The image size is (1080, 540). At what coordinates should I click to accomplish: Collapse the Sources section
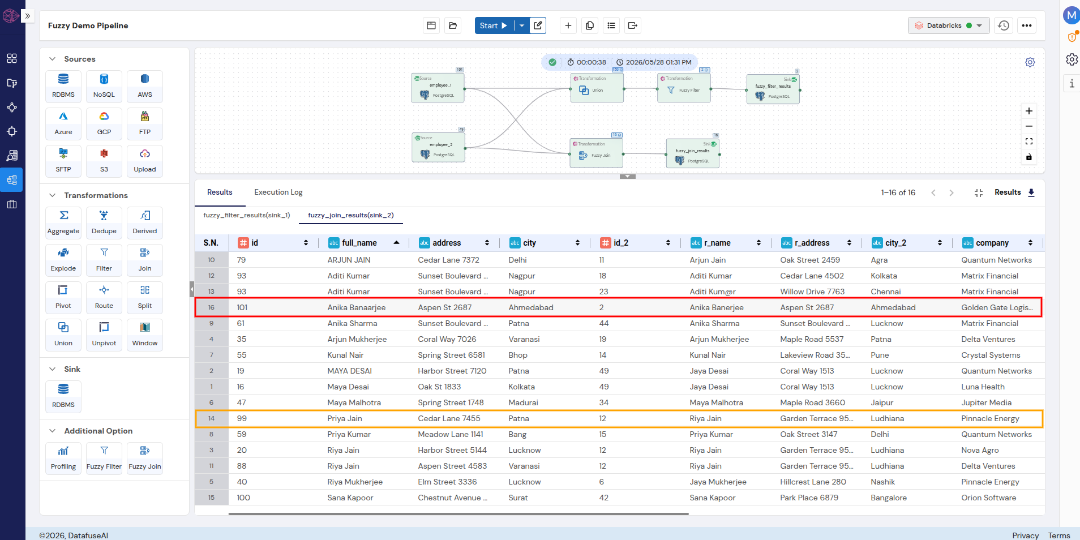pyautogui.click(x=53, y=59)
